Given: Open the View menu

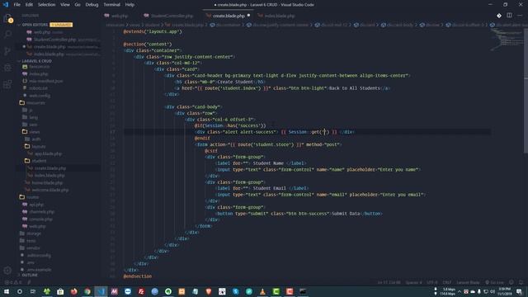Looking at the screenshot, I should point(65,5).
